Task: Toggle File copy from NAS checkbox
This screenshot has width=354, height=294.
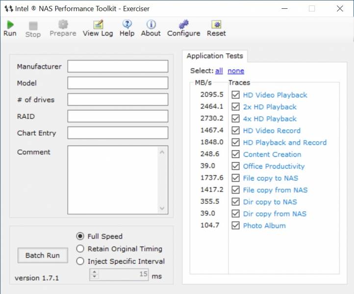Action: tap(235, 190)
